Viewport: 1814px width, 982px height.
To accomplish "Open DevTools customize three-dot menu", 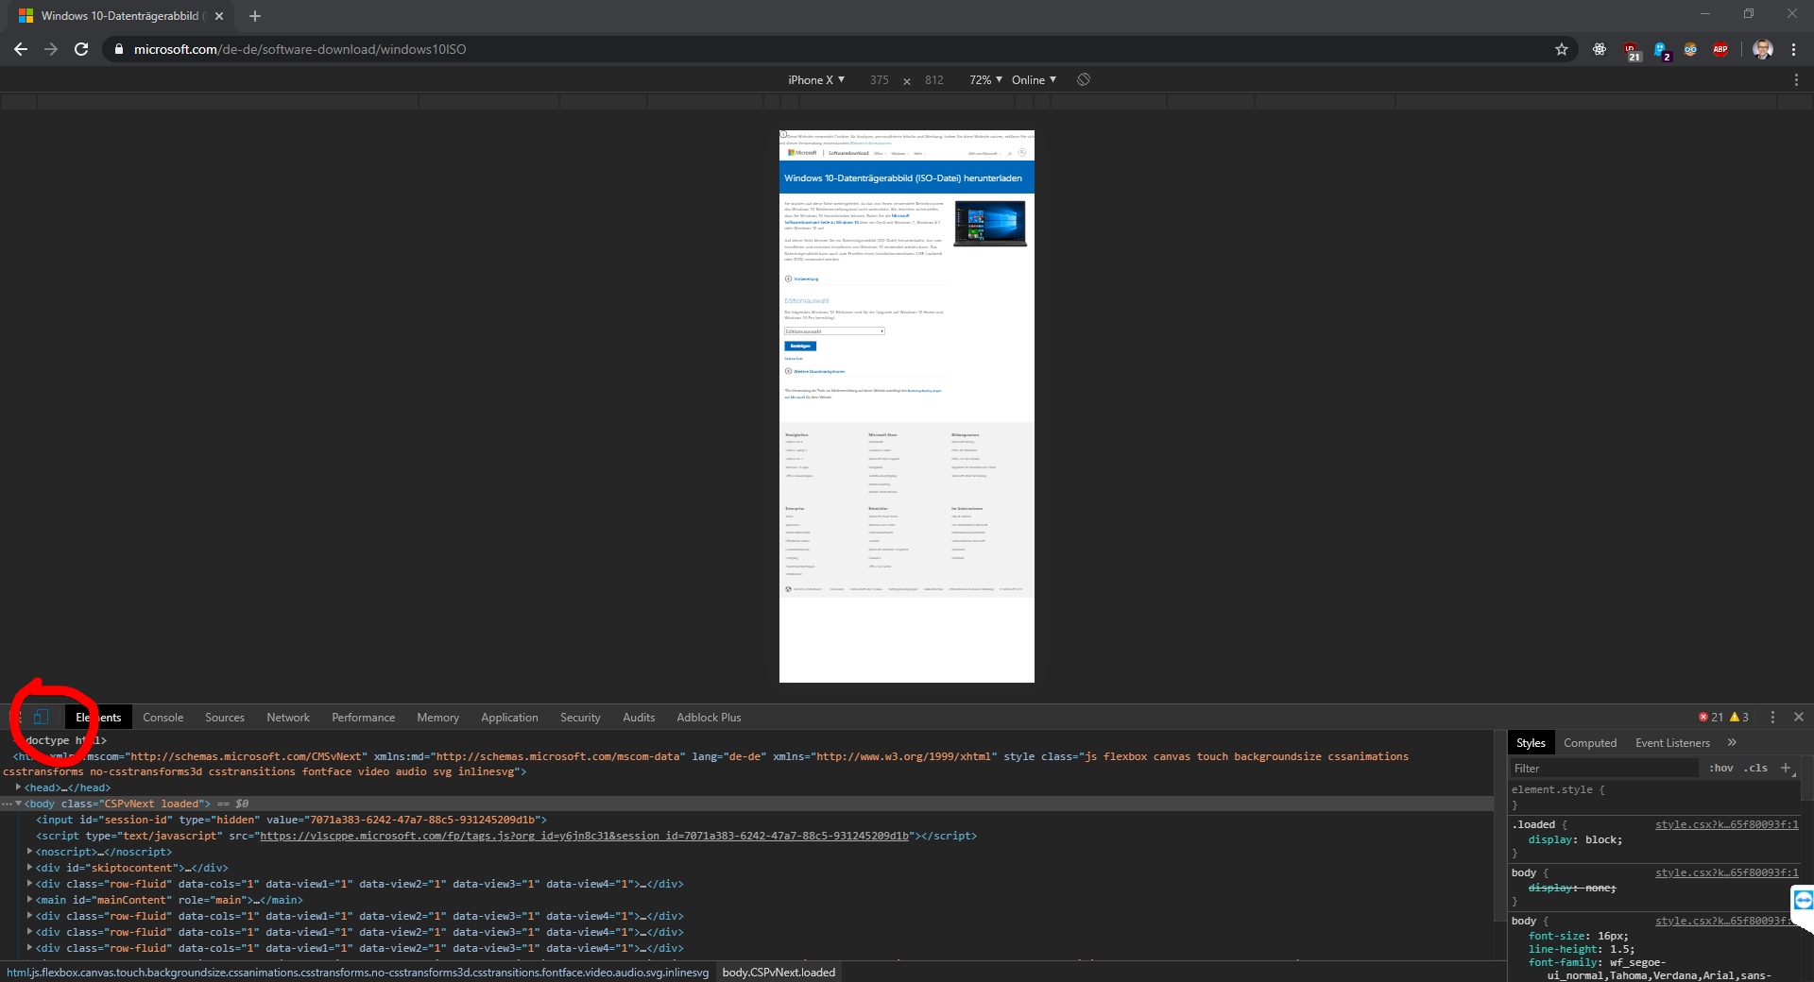I will (1772, 718).
